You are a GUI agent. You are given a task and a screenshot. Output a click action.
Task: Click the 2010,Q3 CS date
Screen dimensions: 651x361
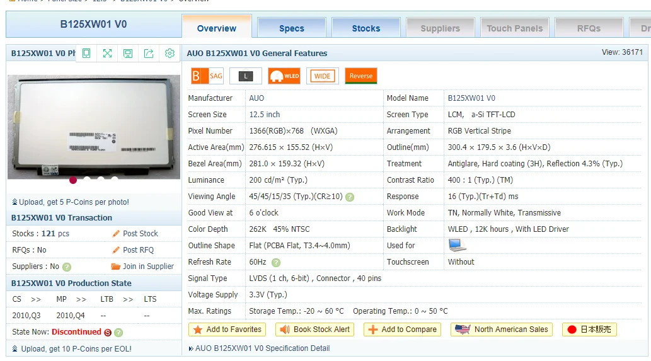pyautogui.click(x=26, y=316)
